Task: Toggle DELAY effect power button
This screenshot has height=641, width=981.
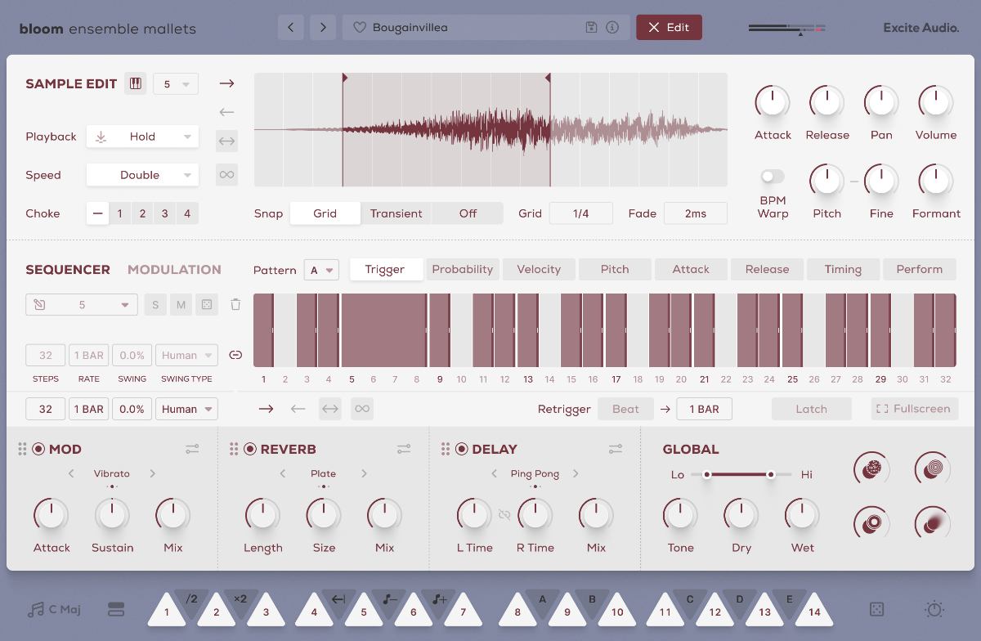Action: (x=462, y=449)
